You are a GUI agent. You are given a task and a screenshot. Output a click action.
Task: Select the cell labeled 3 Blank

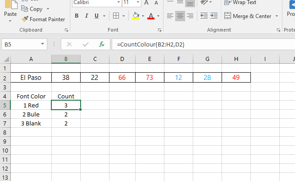31,123
